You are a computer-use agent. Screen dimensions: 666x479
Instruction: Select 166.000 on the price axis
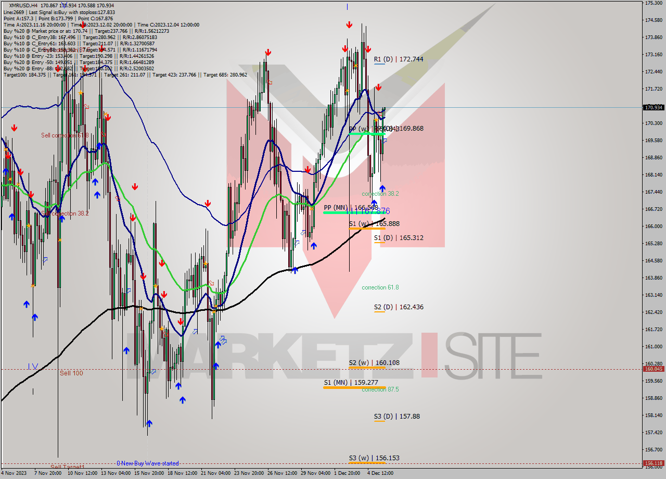pos(654,226)
